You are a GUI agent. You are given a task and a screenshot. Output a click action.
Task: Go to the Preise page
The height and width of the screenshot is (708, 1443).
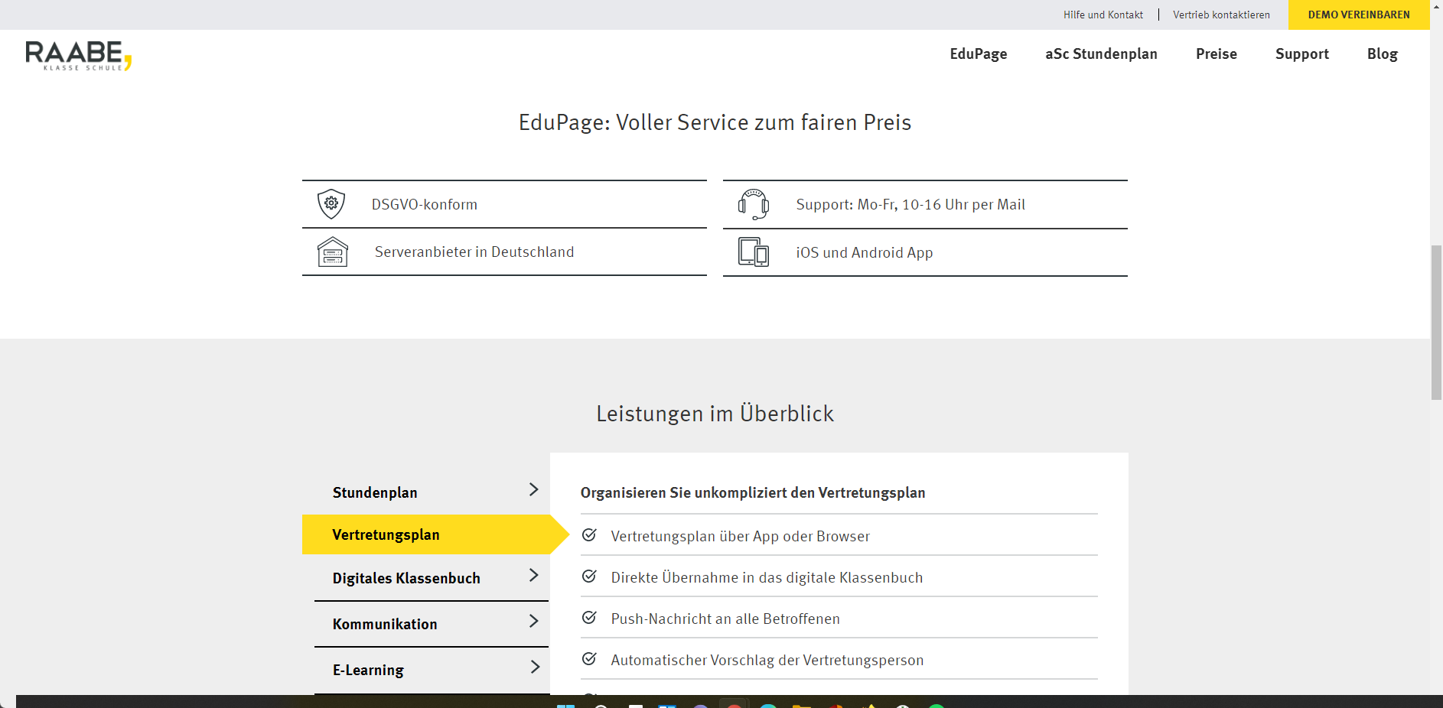[x=1217, y=54]
